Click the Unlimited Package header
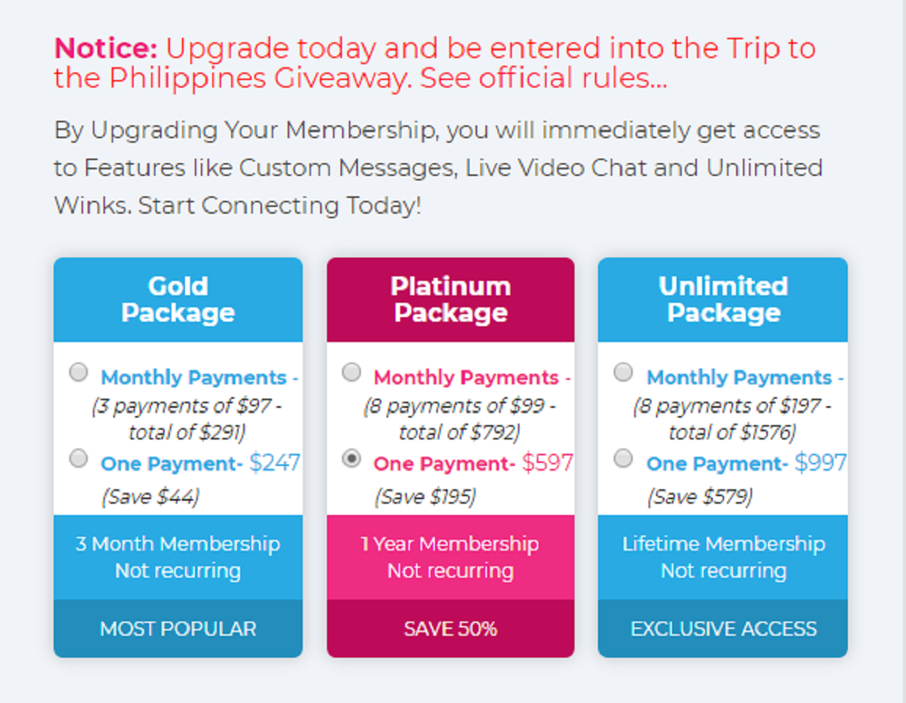Image resolution: width=906 pixels, height=703 pixels. 723,300
